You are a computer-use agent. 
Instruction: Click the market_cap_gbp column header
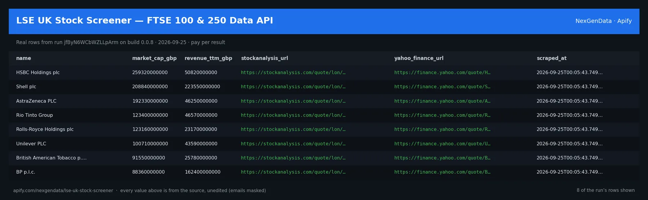pyautogui.click(x=154, y=58)
